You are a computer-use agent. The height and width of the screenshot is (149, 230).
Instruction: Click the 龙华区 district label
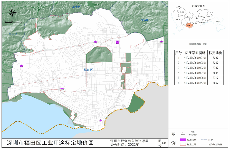point(76,7)
